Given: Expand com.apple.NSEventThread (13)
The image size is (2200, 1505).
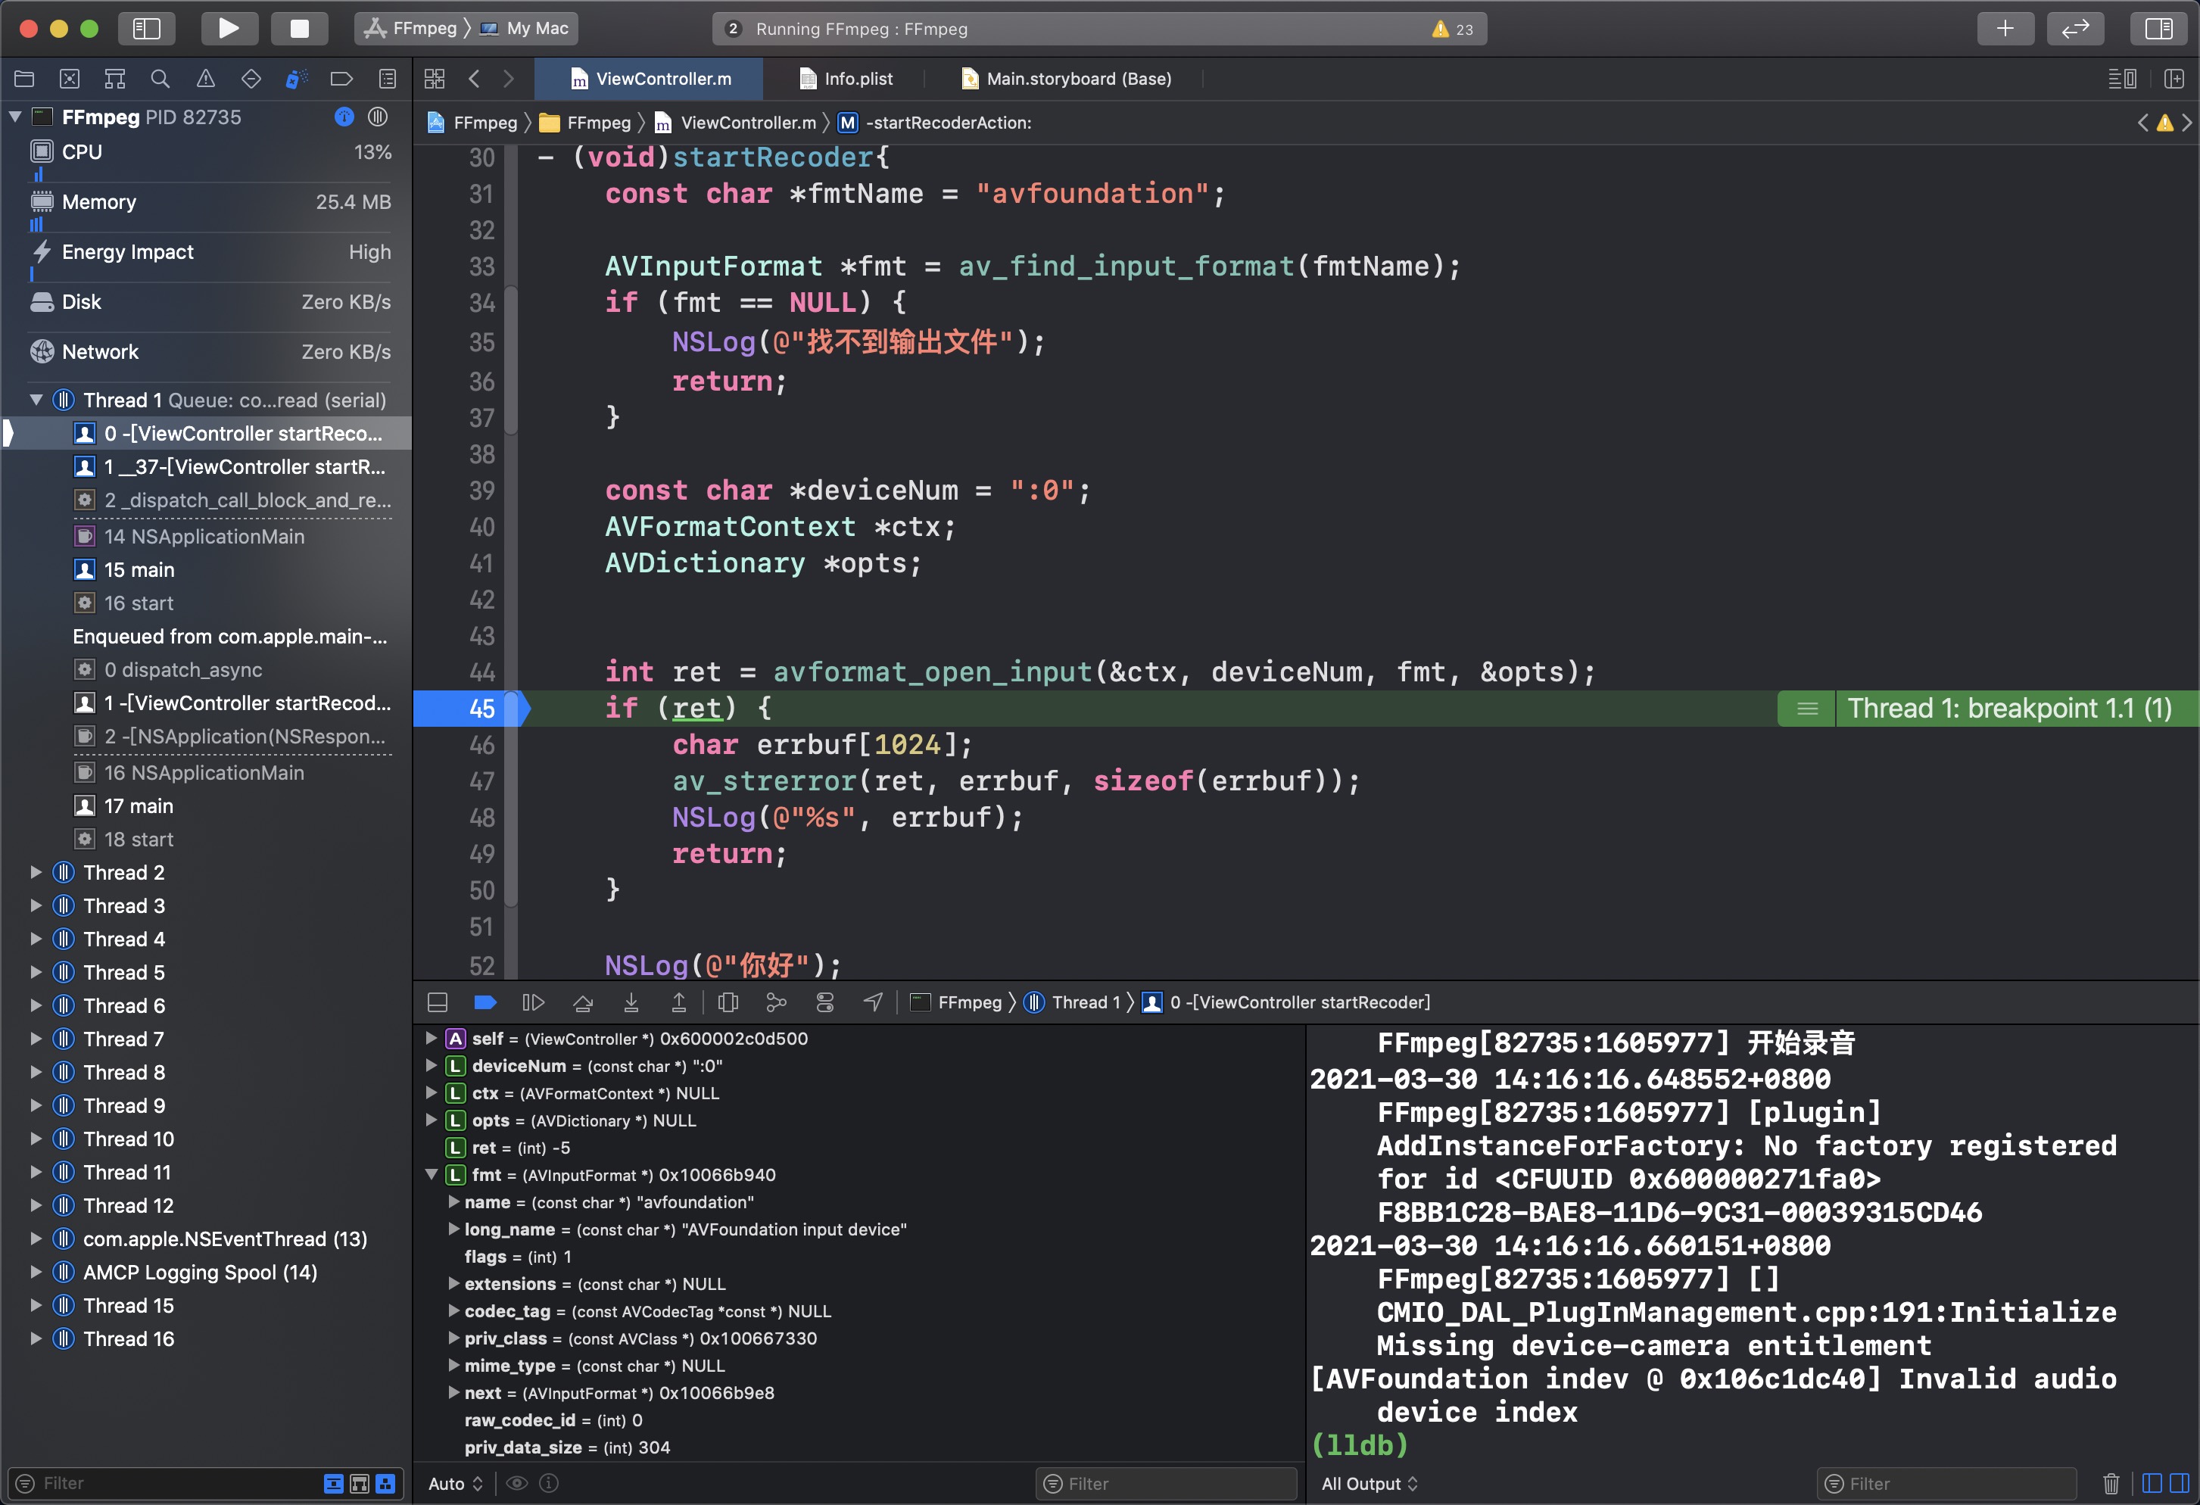Looking at the screenshot, I should (36, 1238).
